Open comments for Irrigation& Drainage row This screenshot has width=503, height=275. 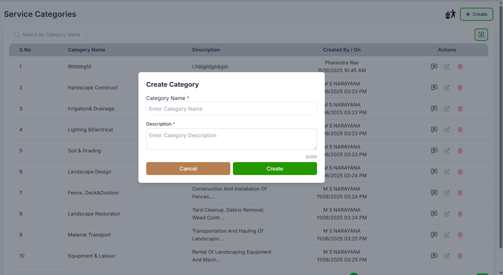(x=434, y=109)
